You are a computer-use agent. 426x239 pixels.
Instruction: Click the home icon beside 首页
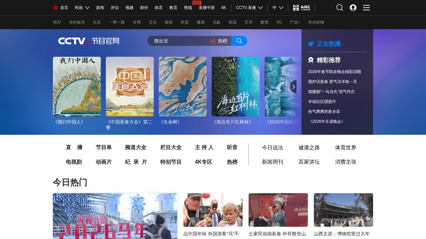[x=55, y=7]
